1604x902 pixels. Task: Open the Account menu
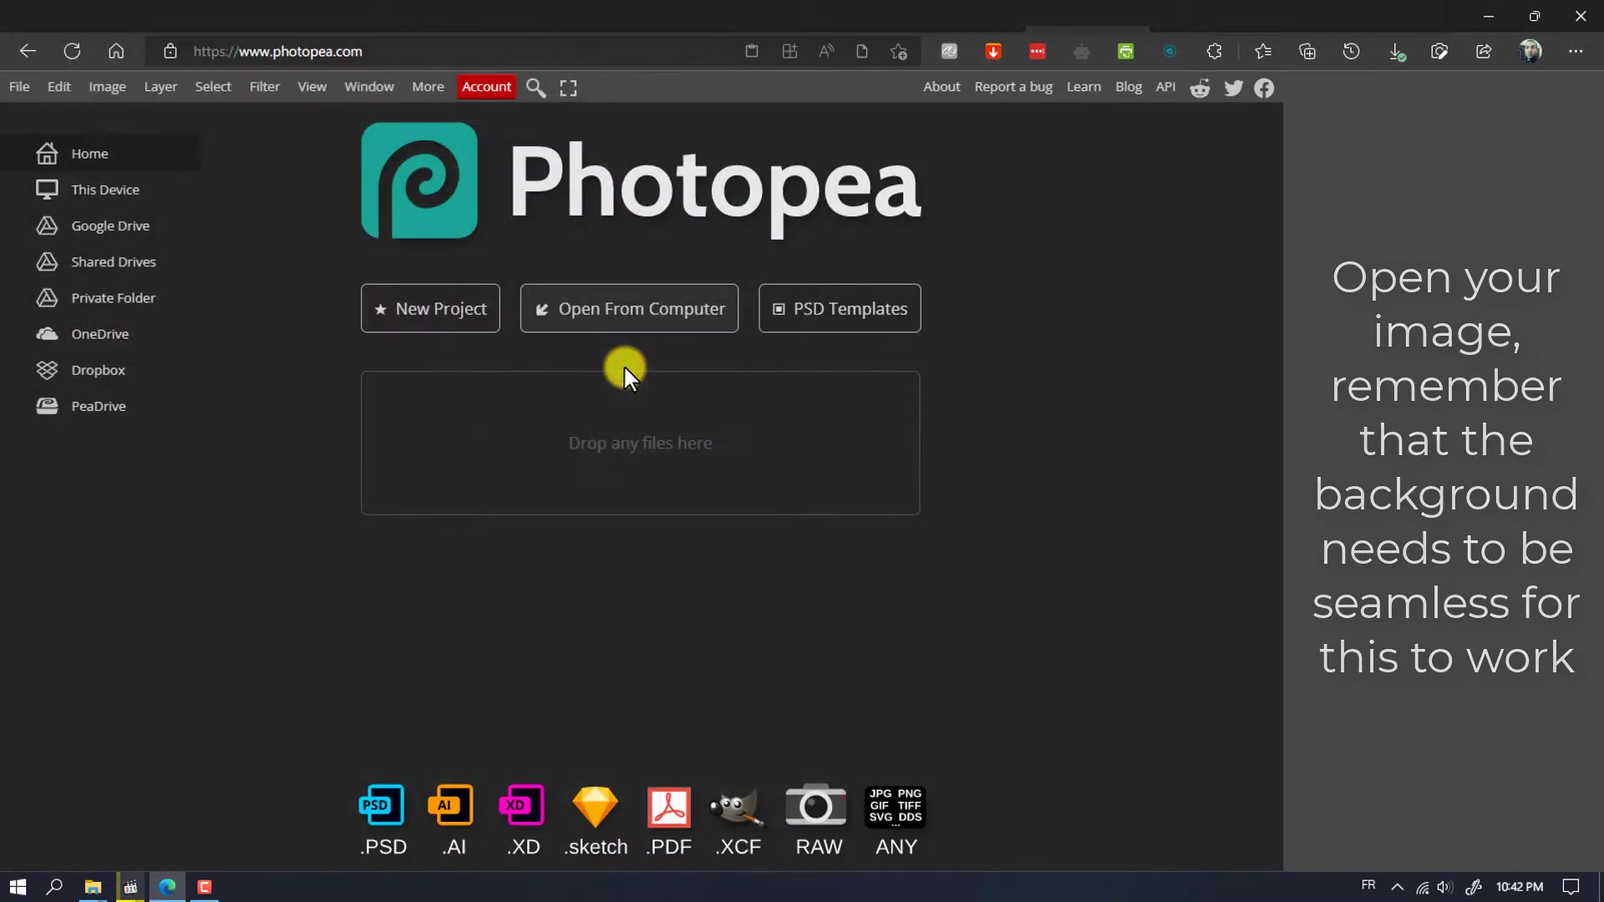(486, 87)
